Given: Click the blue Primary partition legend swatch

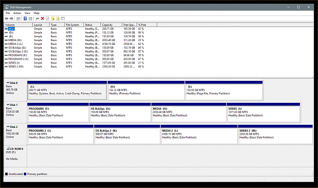Looking at the screenshot, I should pos(25,174).
